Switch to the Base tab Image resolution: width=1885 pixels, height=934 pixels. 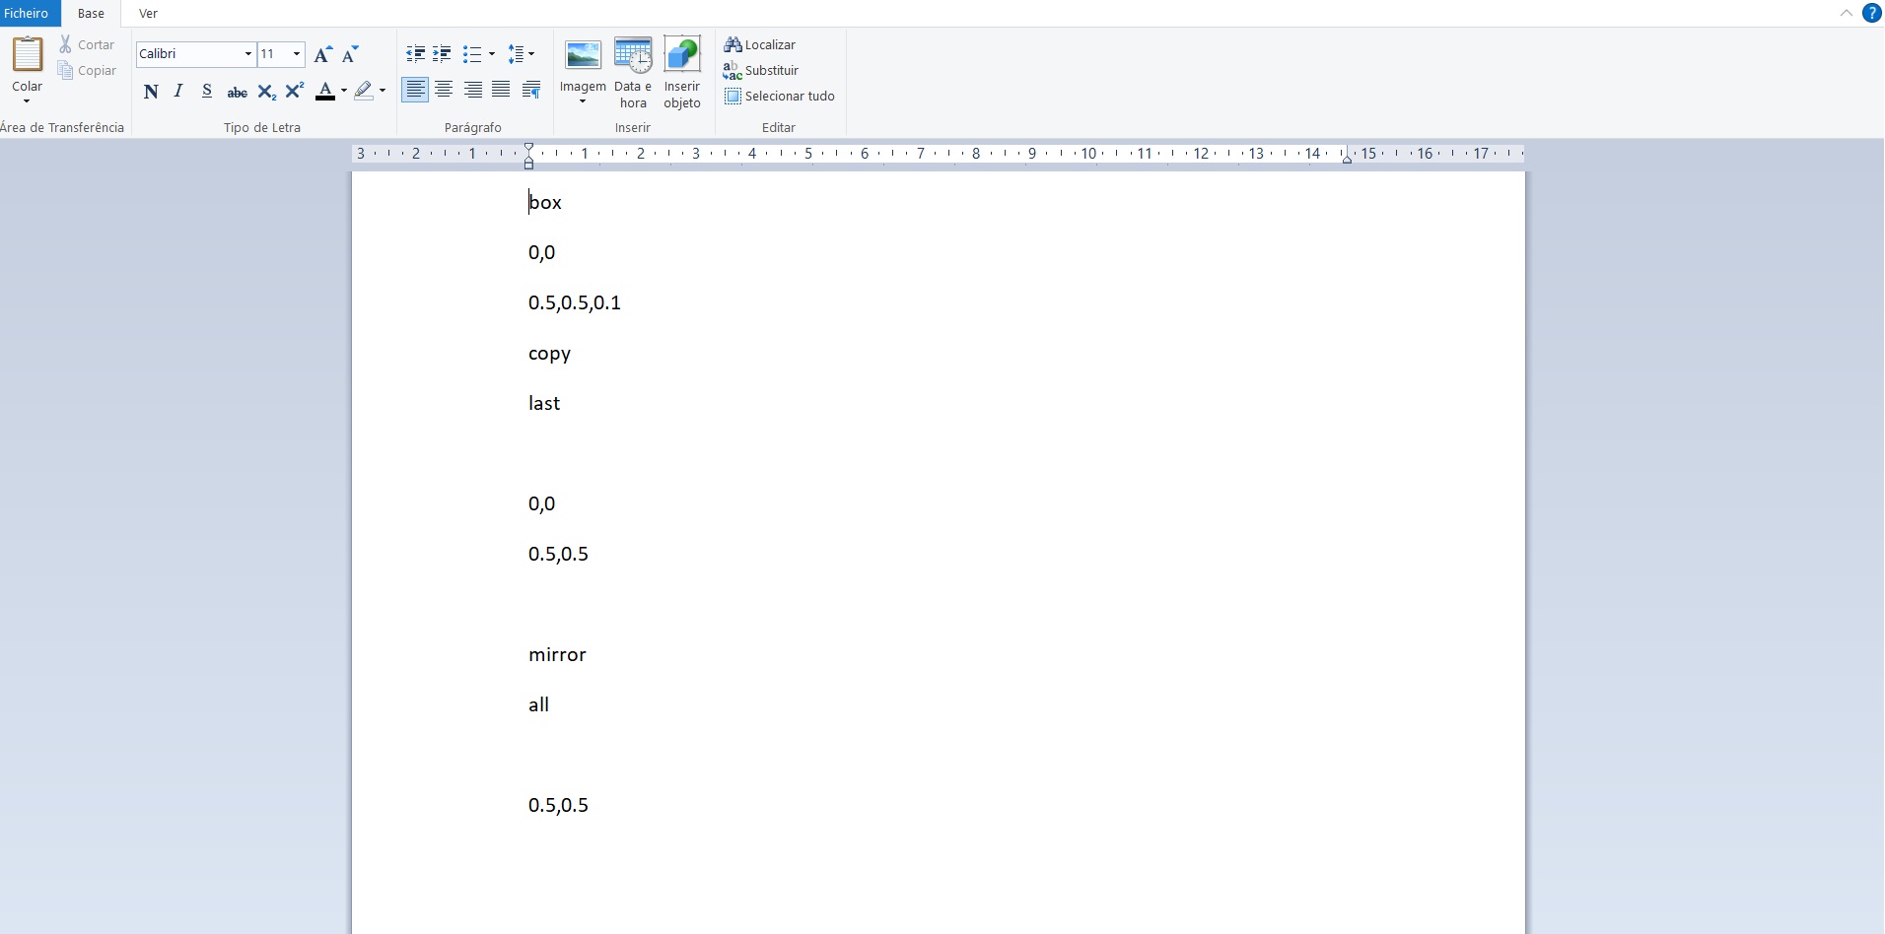tap(91, 13)
